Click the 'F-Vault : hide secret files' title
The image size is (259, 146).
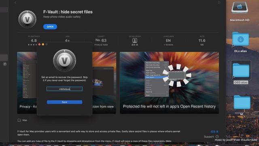click(x=68, y=12)
